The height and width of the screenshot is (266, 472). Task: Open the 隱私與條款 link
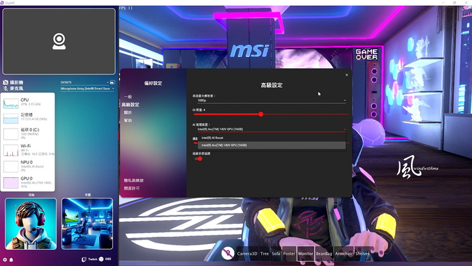pos(134,180)
